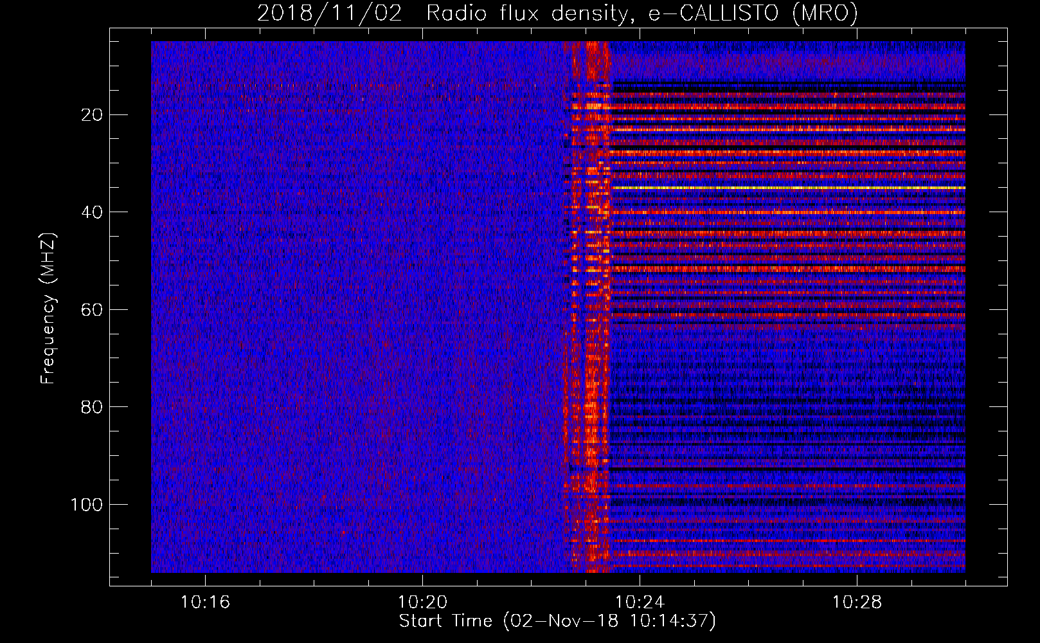Screen dimensions: 1040x643
Task: Select the 10:28 time tick label
Action: 857,602
